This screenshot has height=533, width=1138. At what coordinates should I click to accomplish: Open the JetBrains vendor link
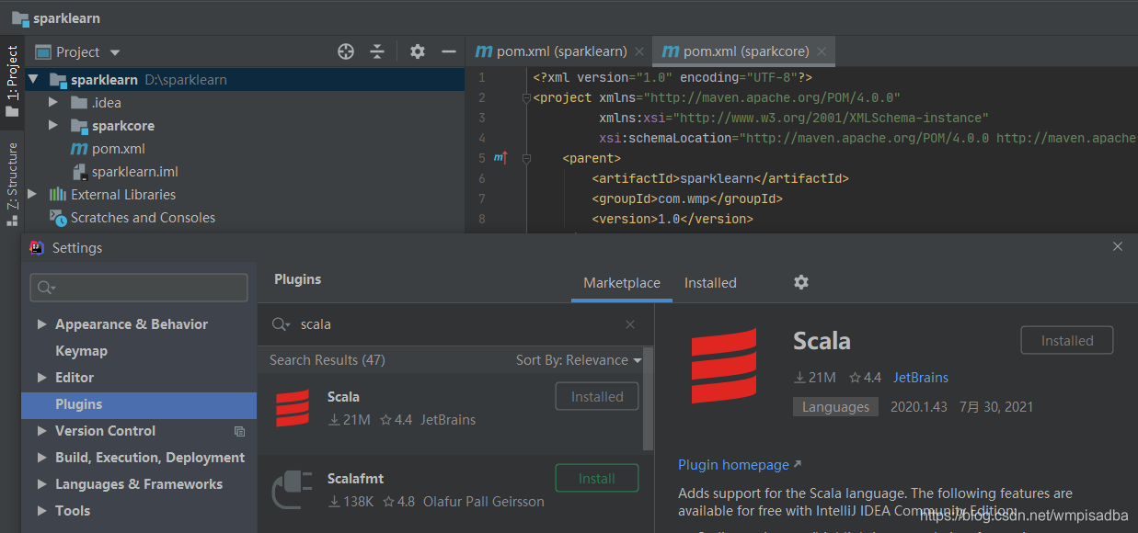pyautogui.click(x=921, y=378)
